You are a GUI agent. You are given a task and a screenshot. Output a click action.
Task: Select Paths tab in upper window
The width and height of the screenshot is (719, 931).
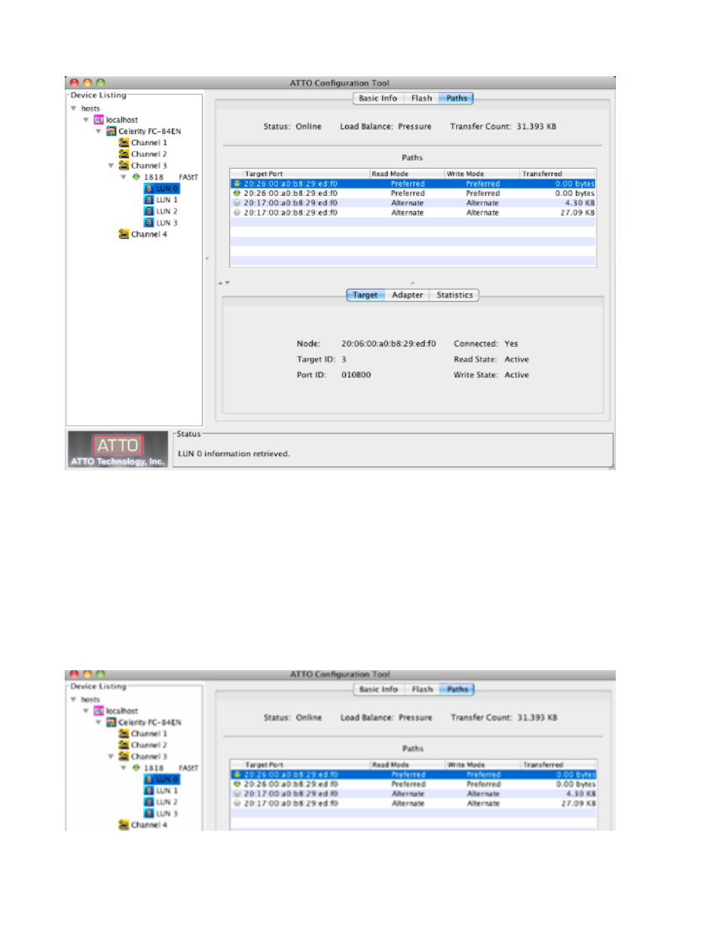coord(456,98)
